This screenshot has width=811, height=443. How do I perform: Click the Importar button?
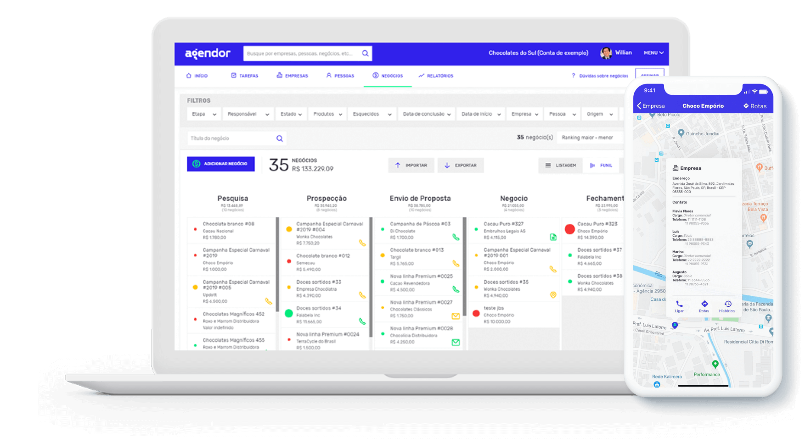pos(411,166)
